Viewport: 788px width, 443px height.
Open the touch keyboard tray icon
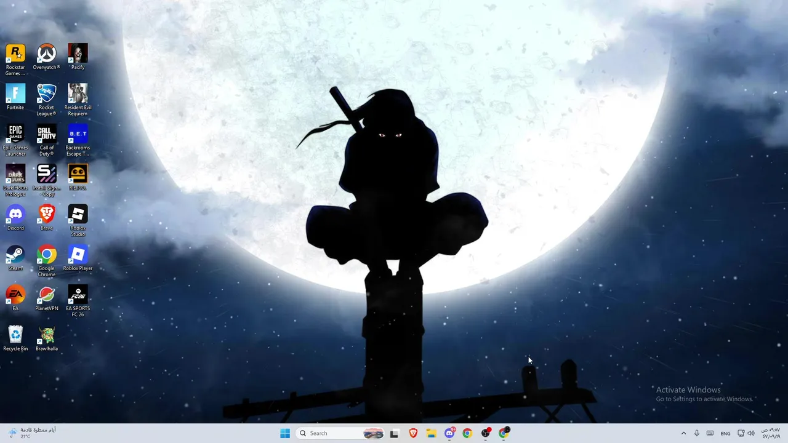[x=710, y=433]
